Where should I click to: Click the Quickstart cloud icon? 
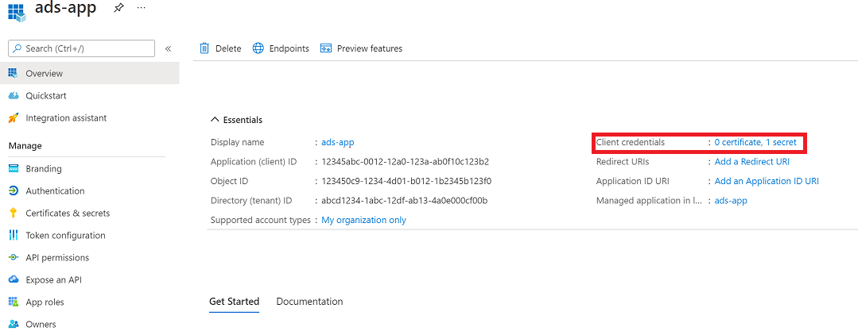coord(13,96)
